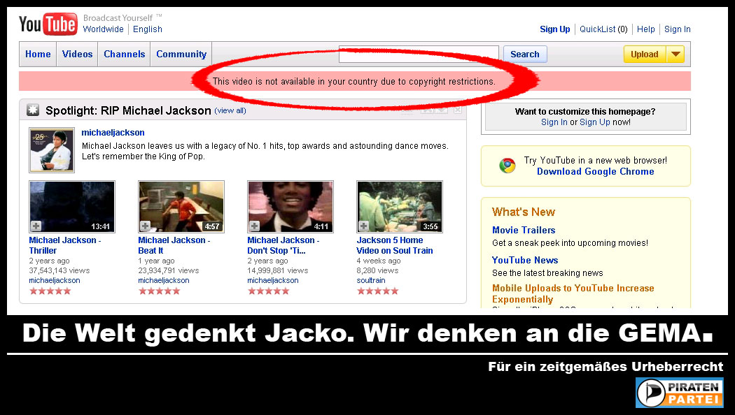Add Beat It to QuickList plus icon
The image size is (735, 415).
146,226
